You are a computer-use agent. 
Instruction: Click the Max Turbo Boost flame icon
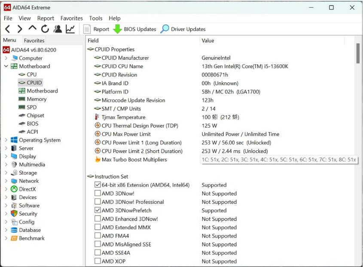click(x=98, y=159)
